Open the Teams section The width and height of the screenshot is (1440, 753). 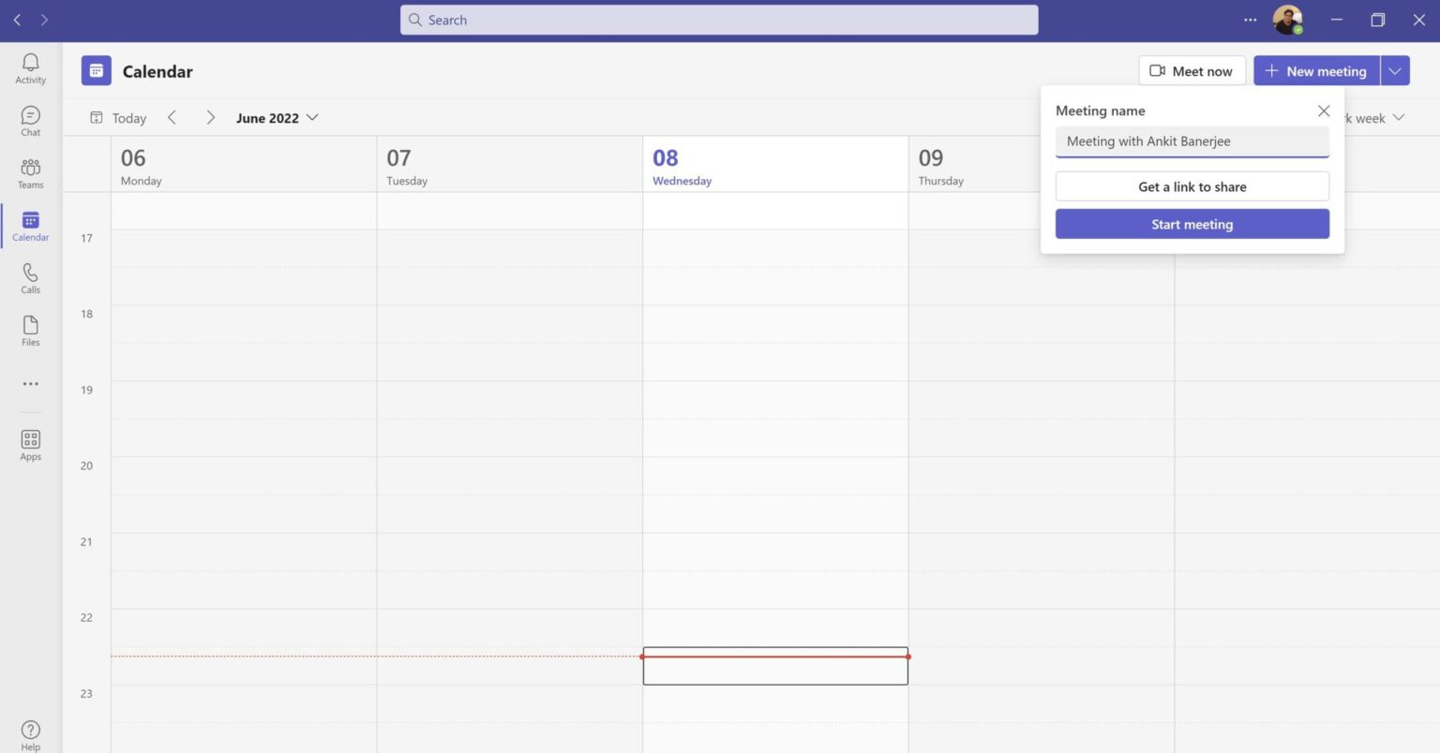[x=30, y=173]
